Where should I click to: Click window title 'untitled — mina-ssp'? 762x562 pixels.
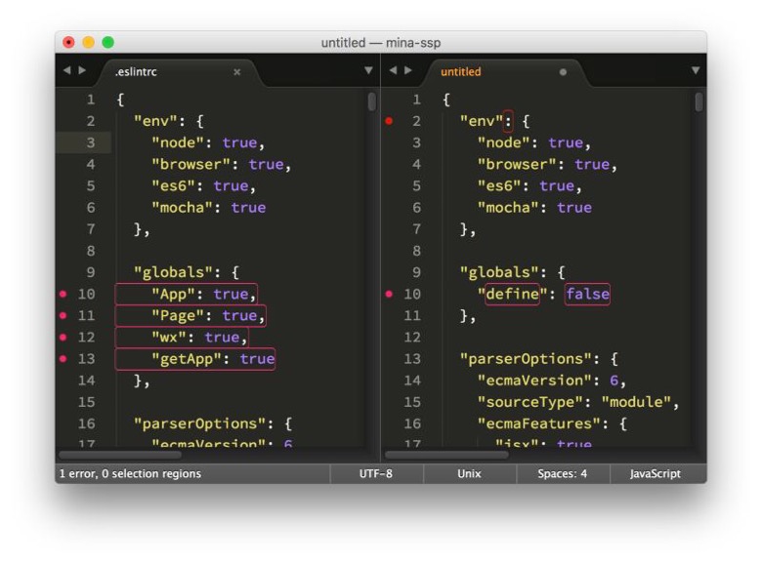[381, 43]
